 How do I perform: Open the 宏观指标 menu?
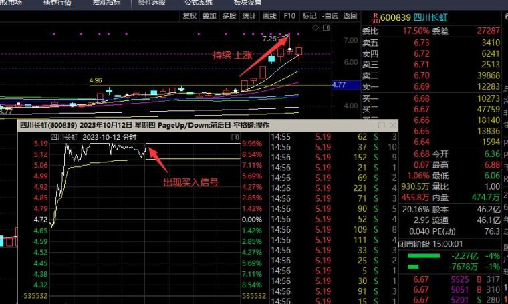pyautogui.click(x=105, y=3)
